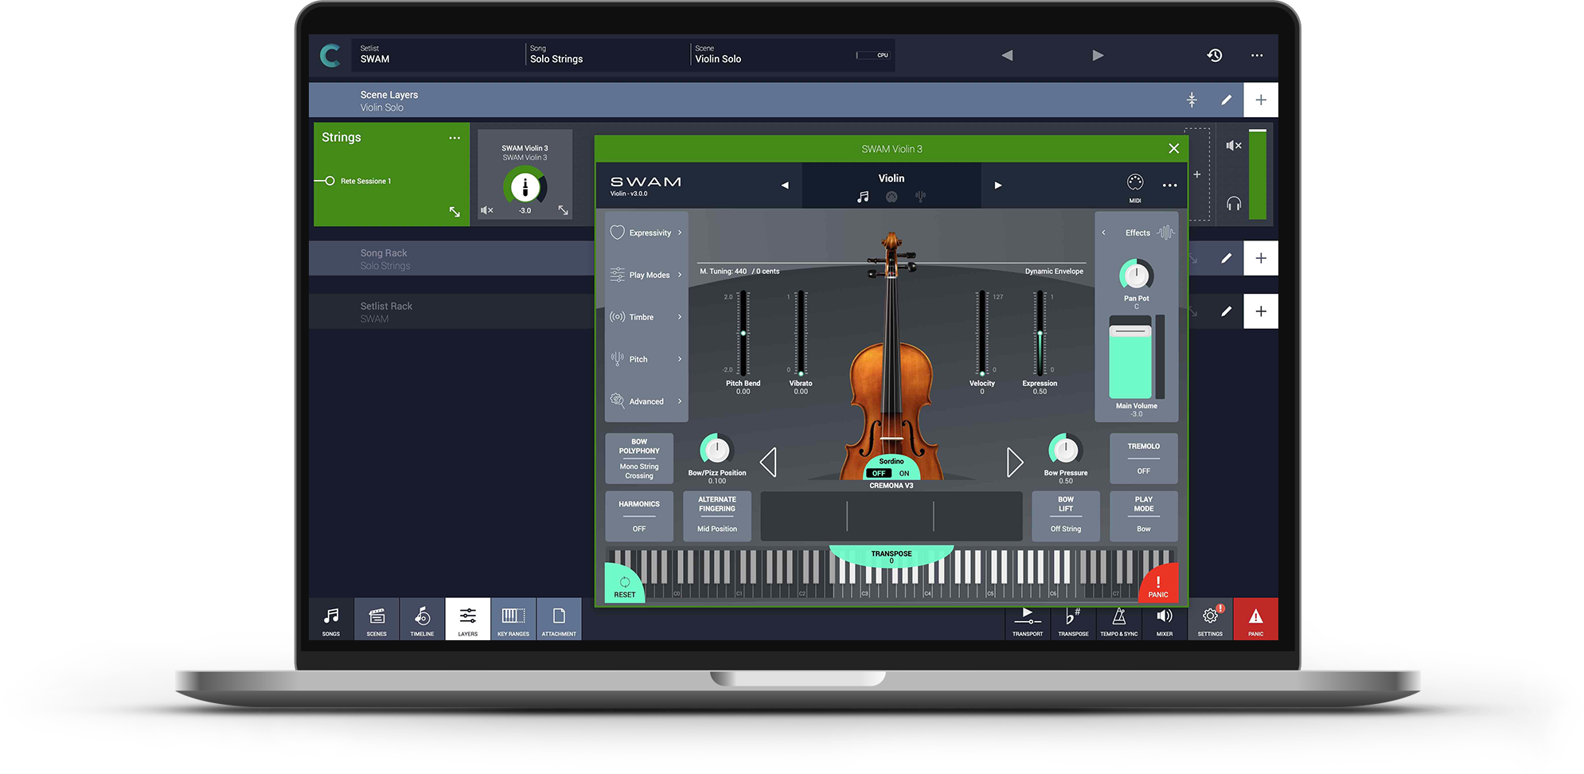Switch to next violin model

point(1015,462)
